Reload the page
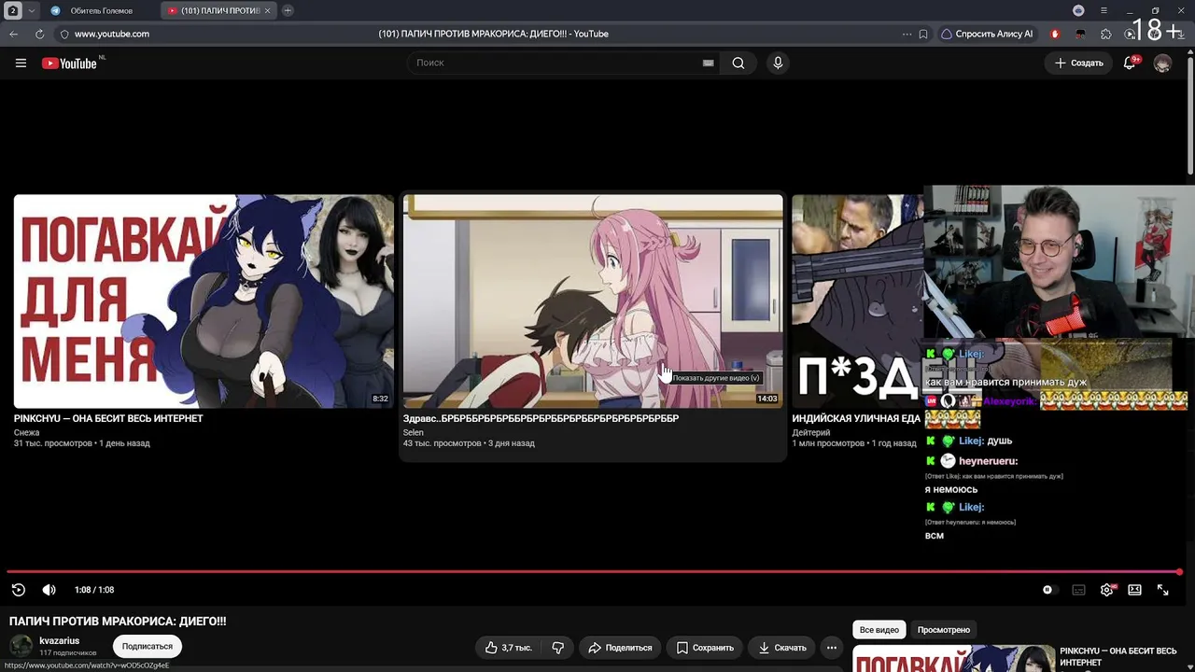Screen dimensions: 1195x672 click(39, 34)
